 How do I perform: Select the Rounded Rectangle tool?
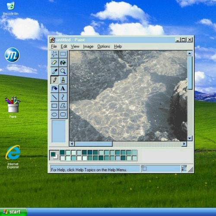(63, 114)
